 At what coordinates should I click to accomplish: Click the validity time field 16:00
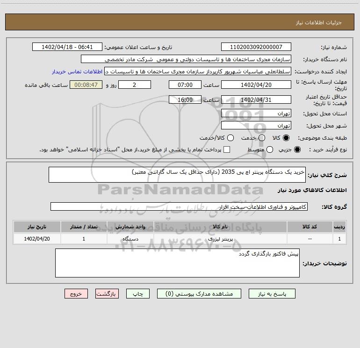click(185, 99)
